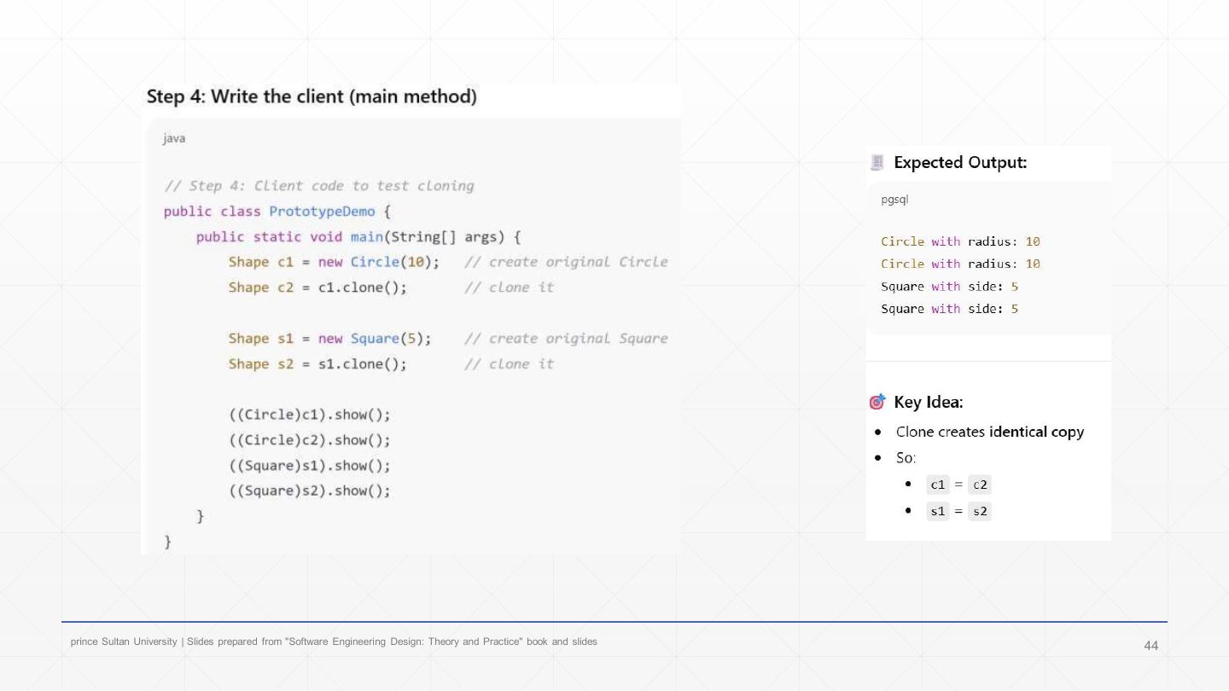Select the code "Shape s2 = s1.clone();"
The height and width of the screenshot is (691, 1229).
click(317, 364)
